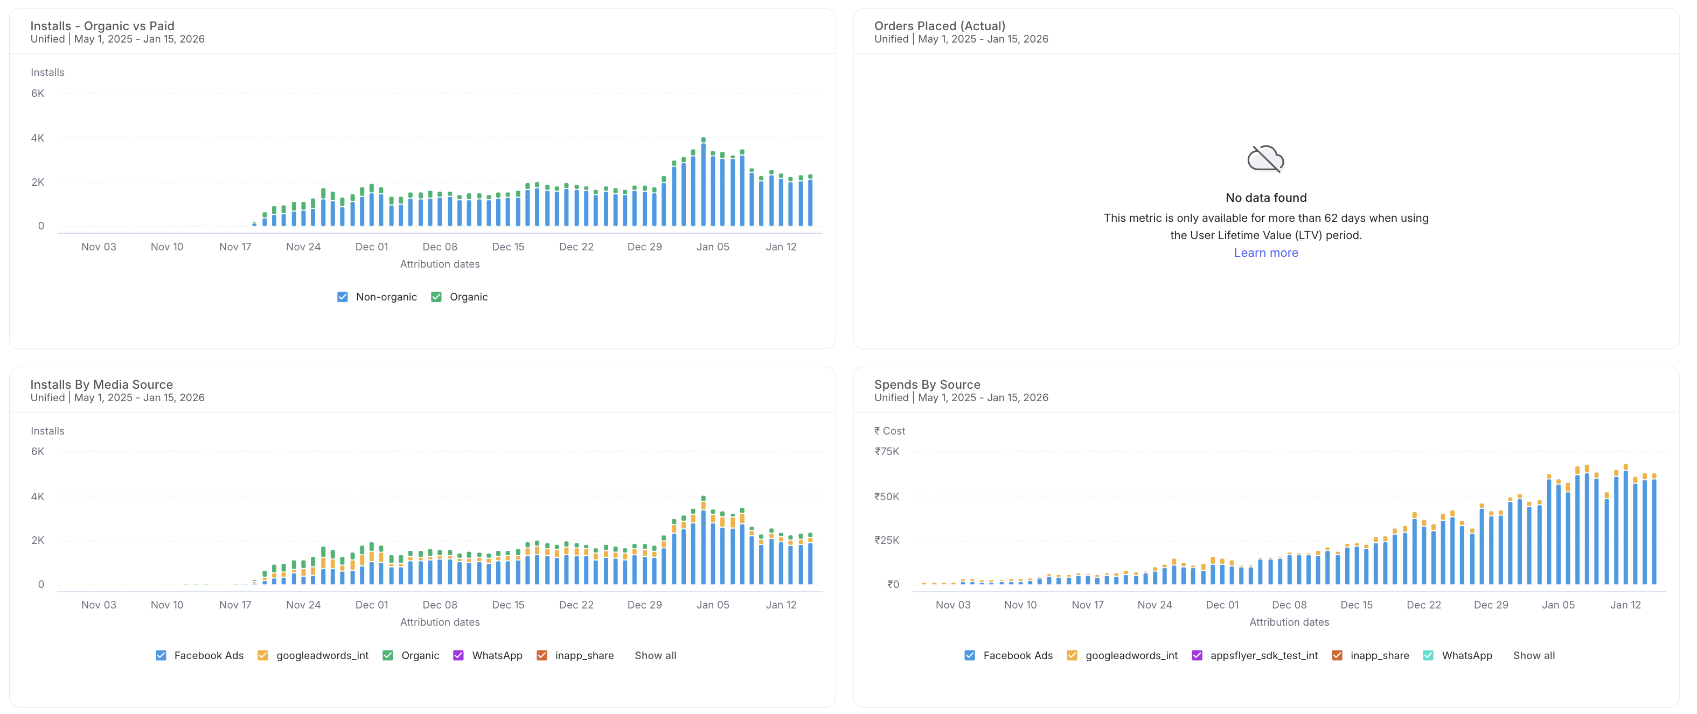Image resolution: width=1697 pixels, height=714 pixels.
Task: Toggle googleadwords_int checkbox in Installs By Media Source
Action: [x=263, y=655]
